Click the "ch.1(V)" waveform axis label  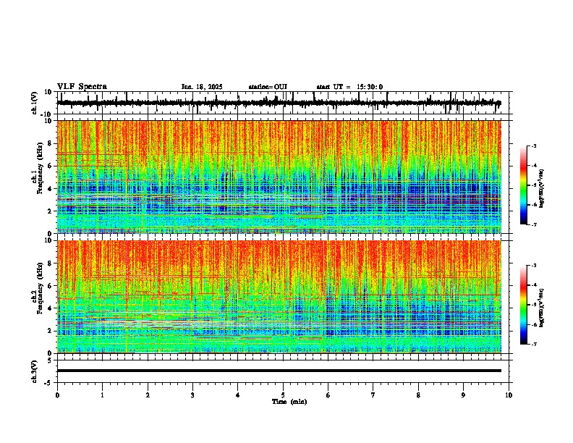coord(35,103)
